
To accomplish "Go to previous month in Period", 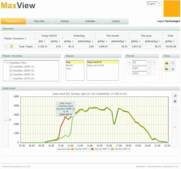I will (x=129, y=68).
